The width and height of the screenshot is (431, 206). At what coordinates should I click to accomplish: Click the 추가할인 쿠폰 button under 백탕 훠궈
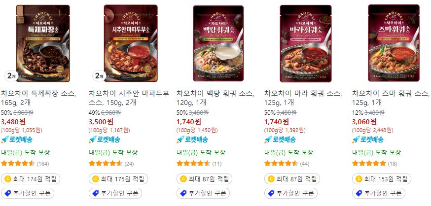pyautogui.click(x=203, y=193)
